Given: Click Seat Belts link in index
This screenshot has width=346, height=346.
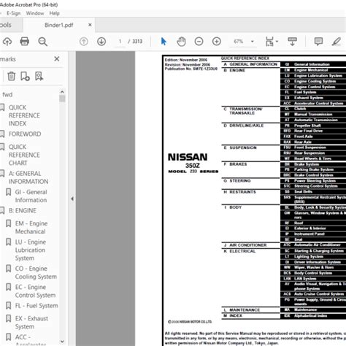Looking at the screenshot, I should [303, 192].
